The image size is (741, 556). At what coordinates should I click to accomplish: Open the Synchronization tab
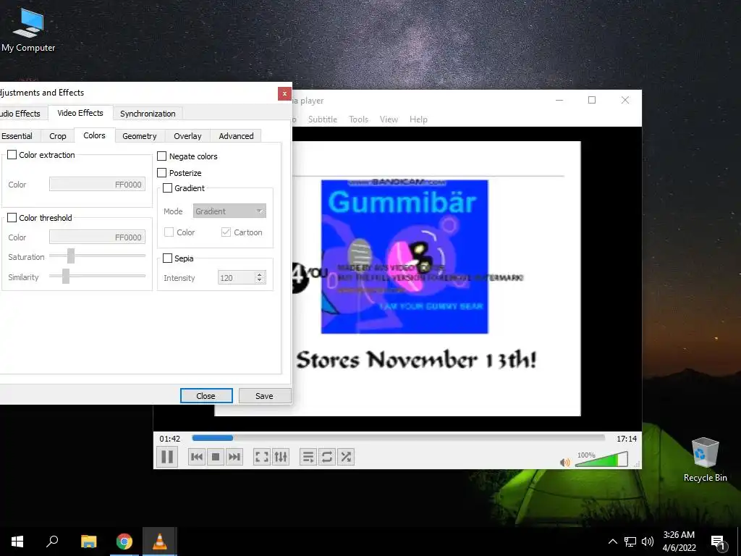(x=148, y=114)
